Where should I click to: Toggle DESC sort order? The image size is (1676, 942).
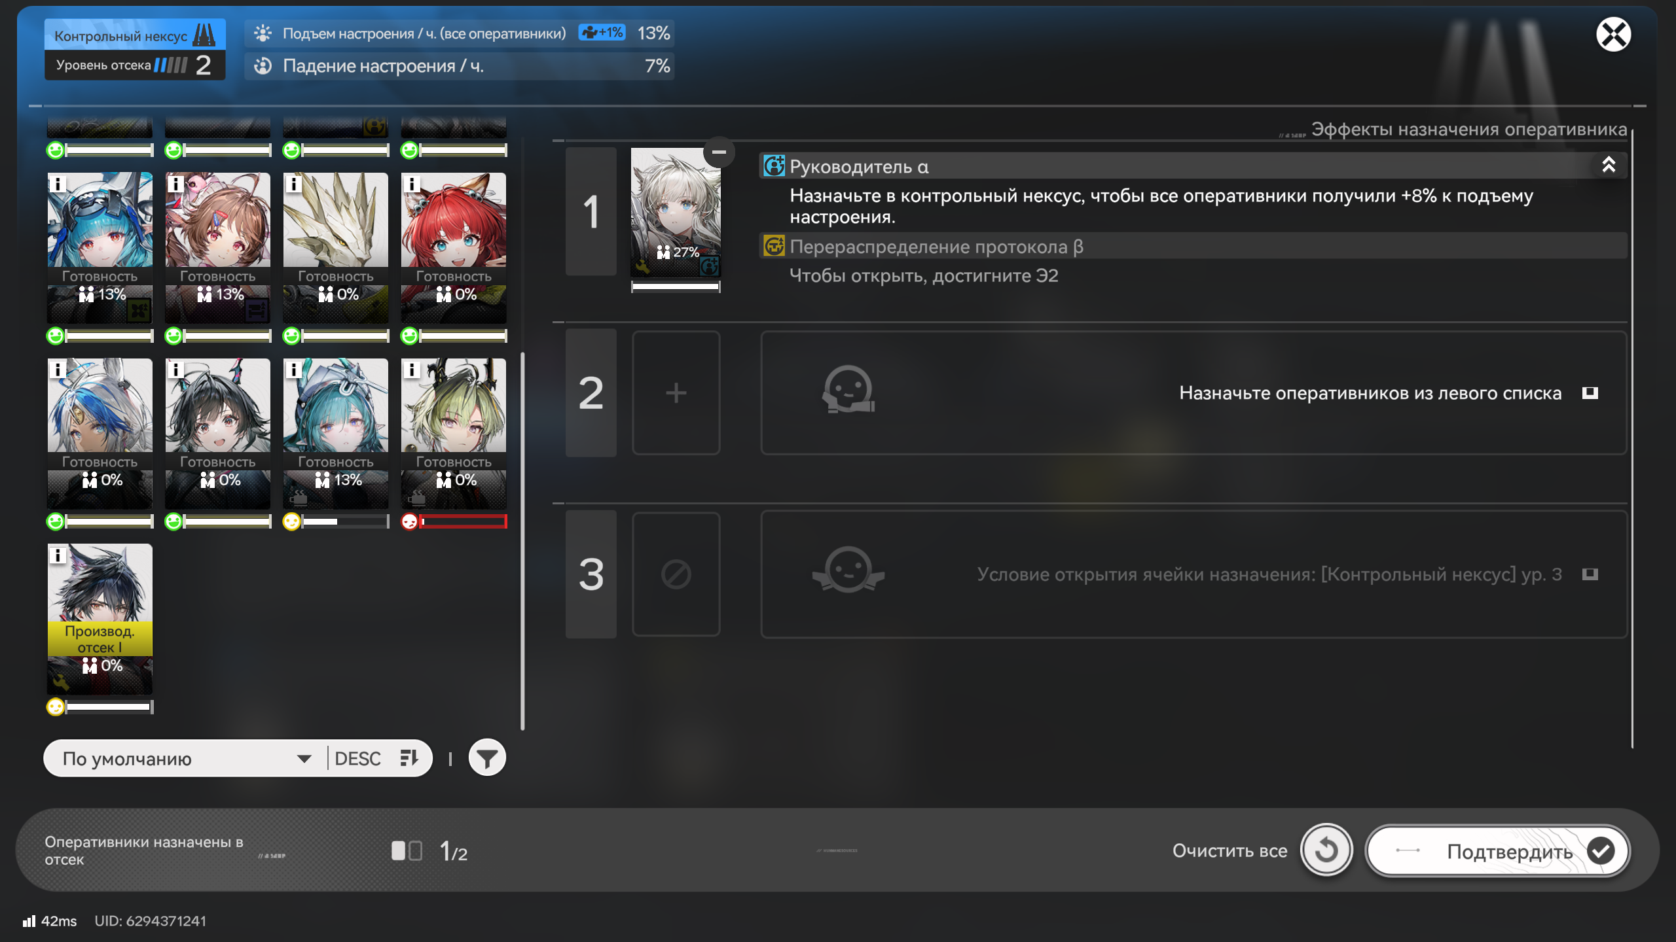(x=376, y=758)
